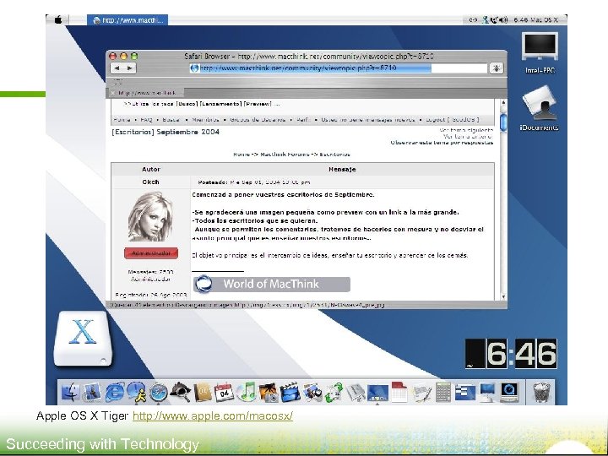Open the Trash in dock
The height and width of the screenshot is (456, 608).
coord(542,393)
